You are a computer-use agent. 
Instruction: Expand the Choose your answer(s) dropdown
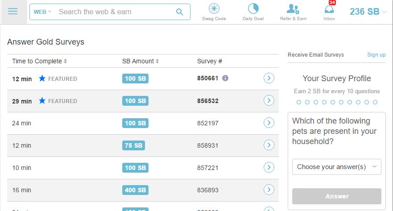coord(337,167)
